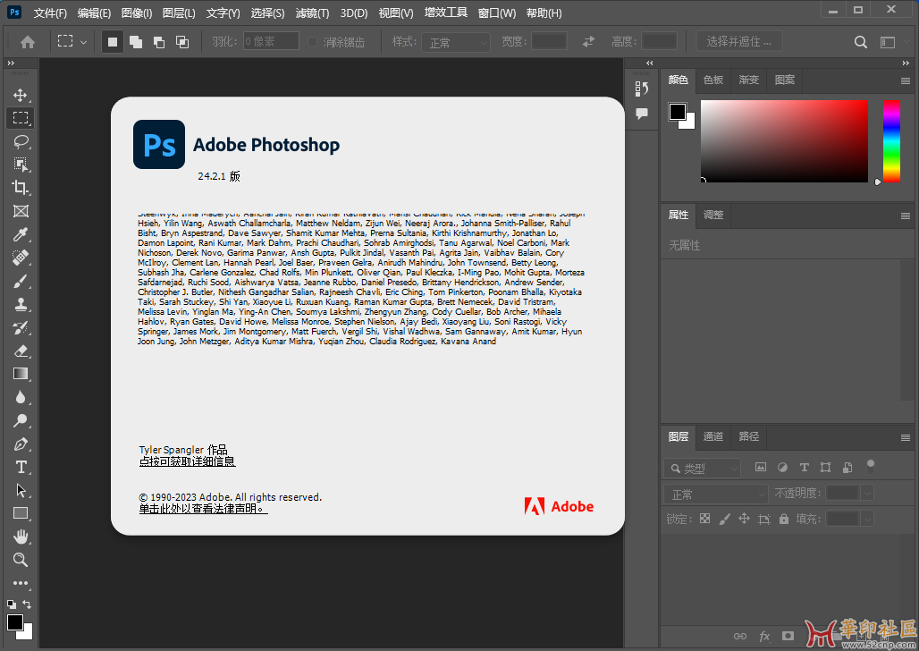Turn layer filtering on or off

click(871, 467)
